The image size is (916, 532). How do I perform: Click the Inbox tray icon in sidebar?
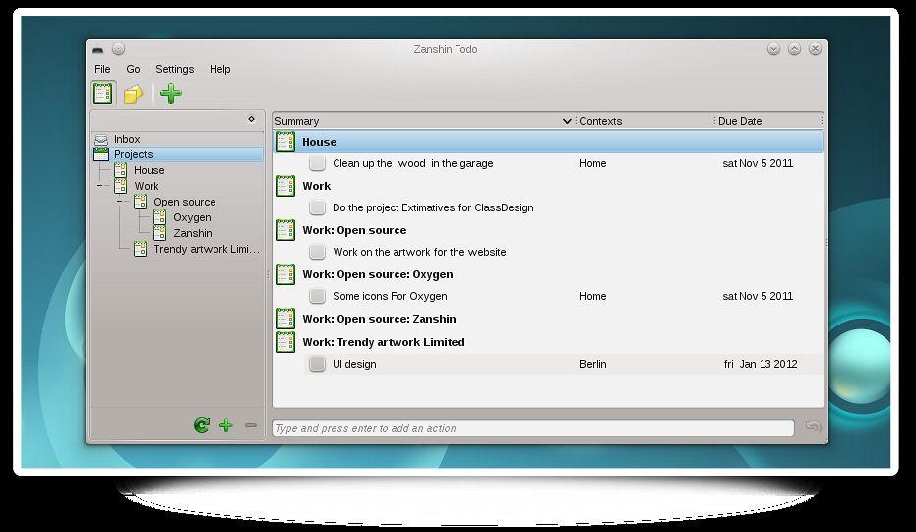101,139
